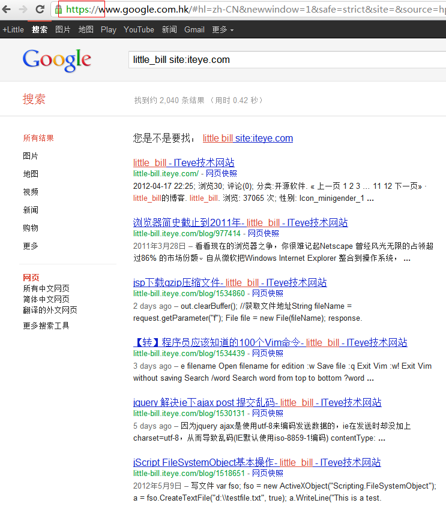Open result 'jScript FileSystemObject基本操作'
Viewport: 446px width, 509px height.
tap(257, 462)
